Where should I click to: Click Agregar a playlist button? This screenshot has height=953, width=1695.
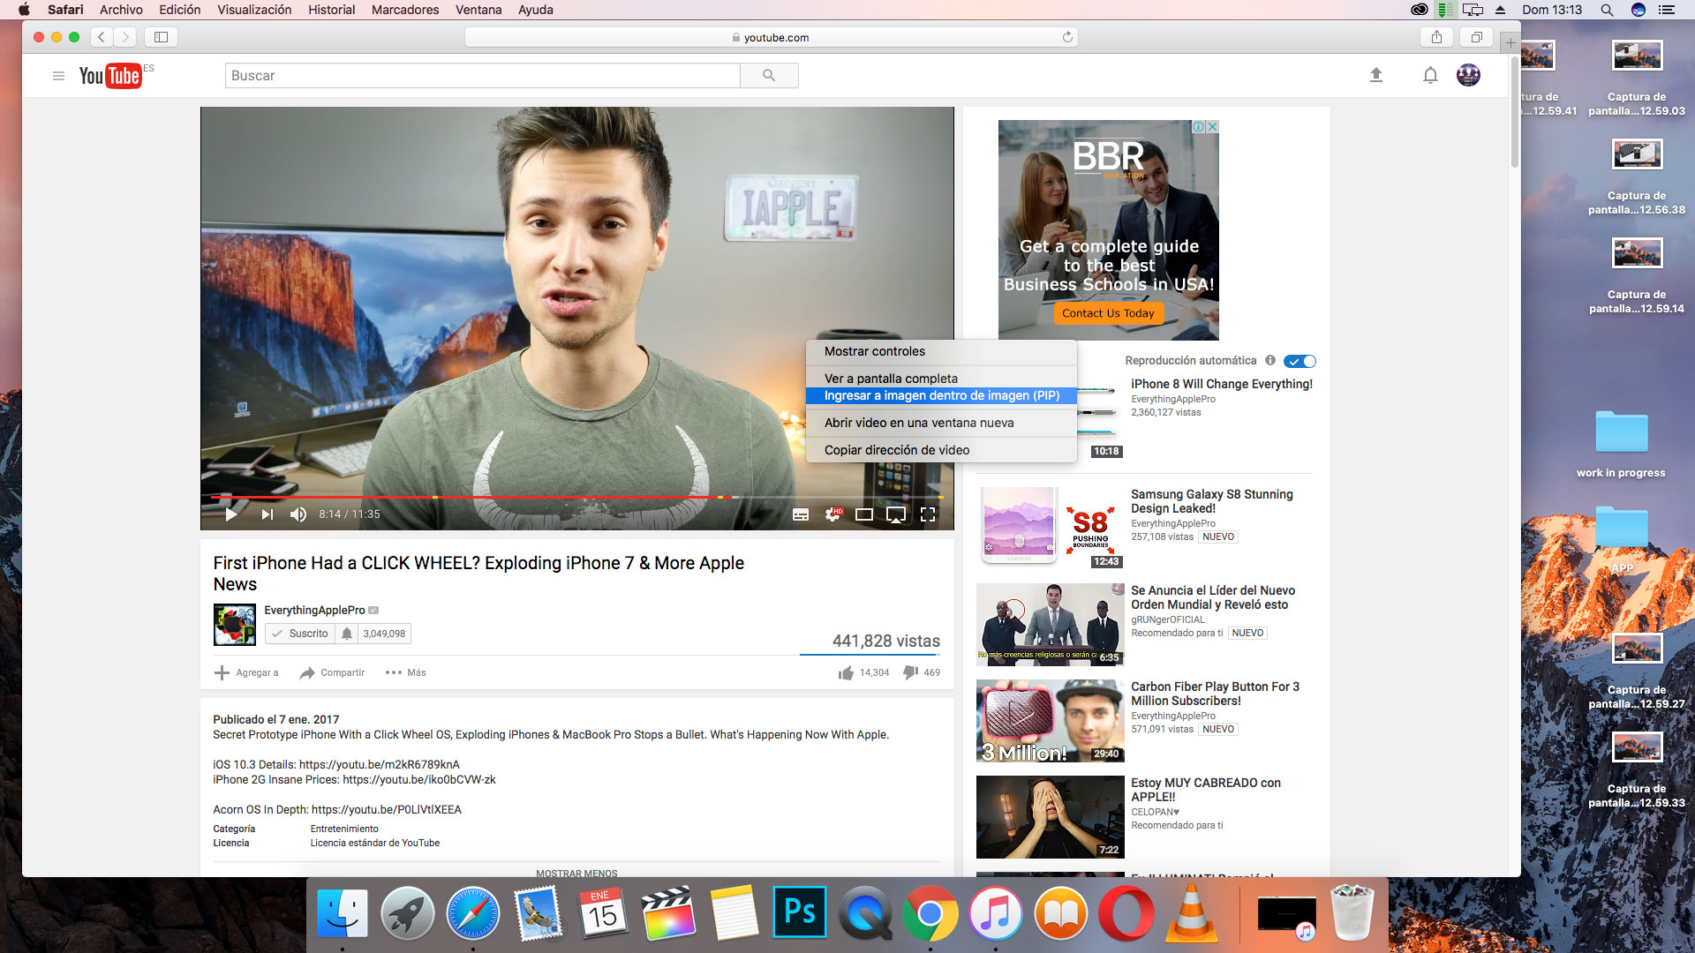(x=246, y=672)
